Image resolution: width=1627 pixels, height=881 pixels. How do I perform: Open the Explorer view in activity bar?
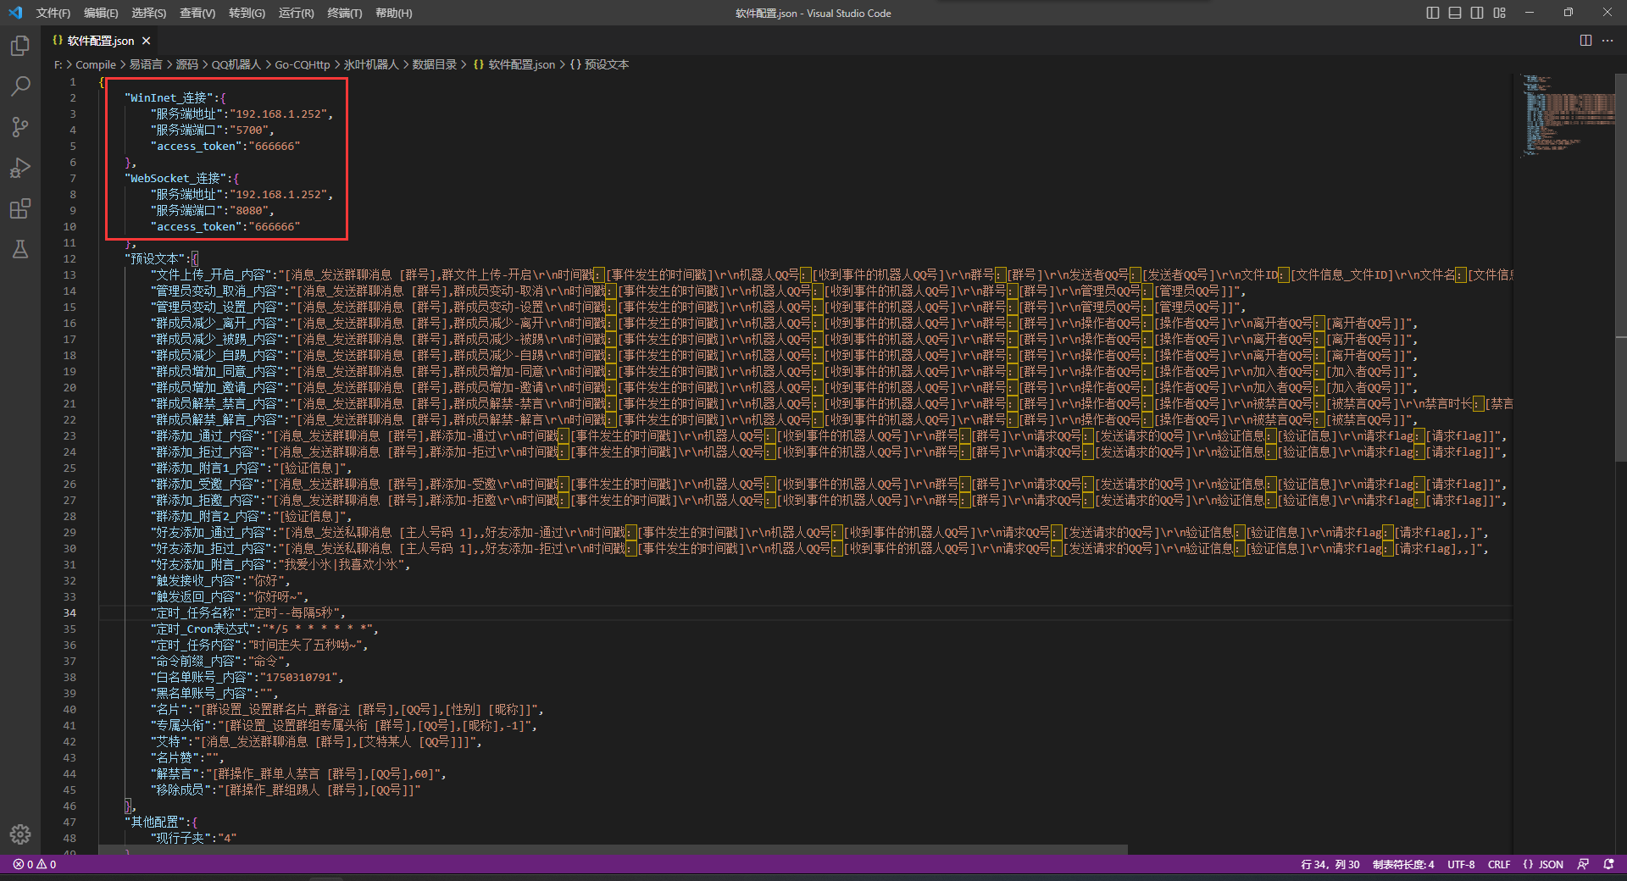tap(20, 46)
